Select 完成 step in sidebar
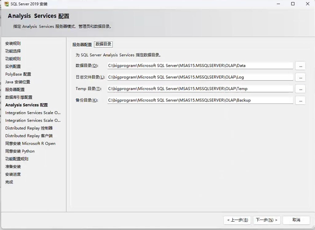 point(9,182)
